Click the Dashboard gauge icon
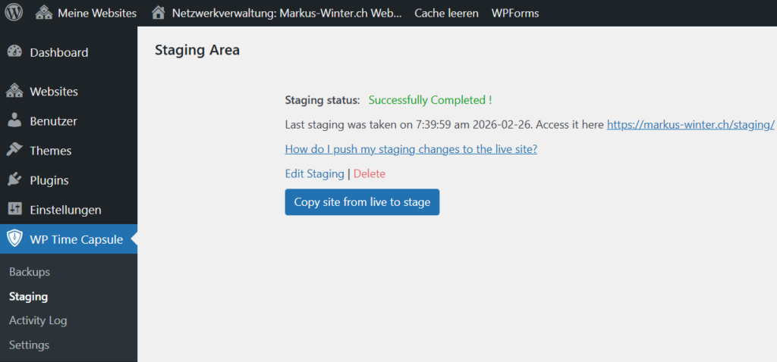 14,52
